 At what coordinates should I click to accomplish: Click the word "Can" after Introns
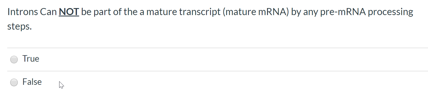coord(48,12)
